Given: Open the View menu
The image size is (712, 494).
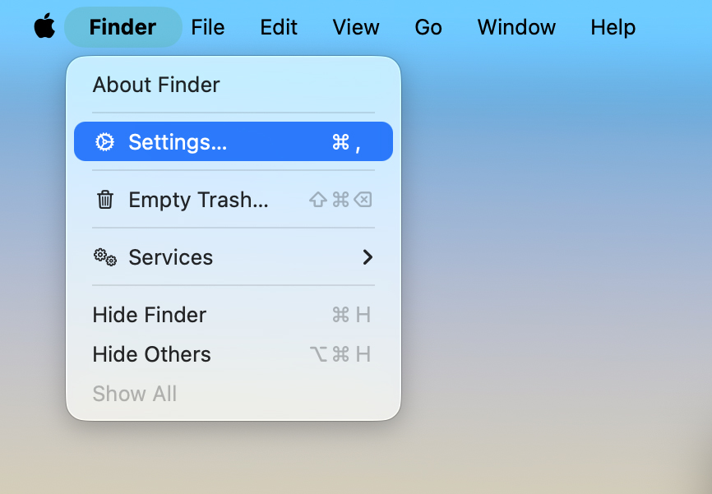Looking at the screenshot, I should click(x=355, y=27).
